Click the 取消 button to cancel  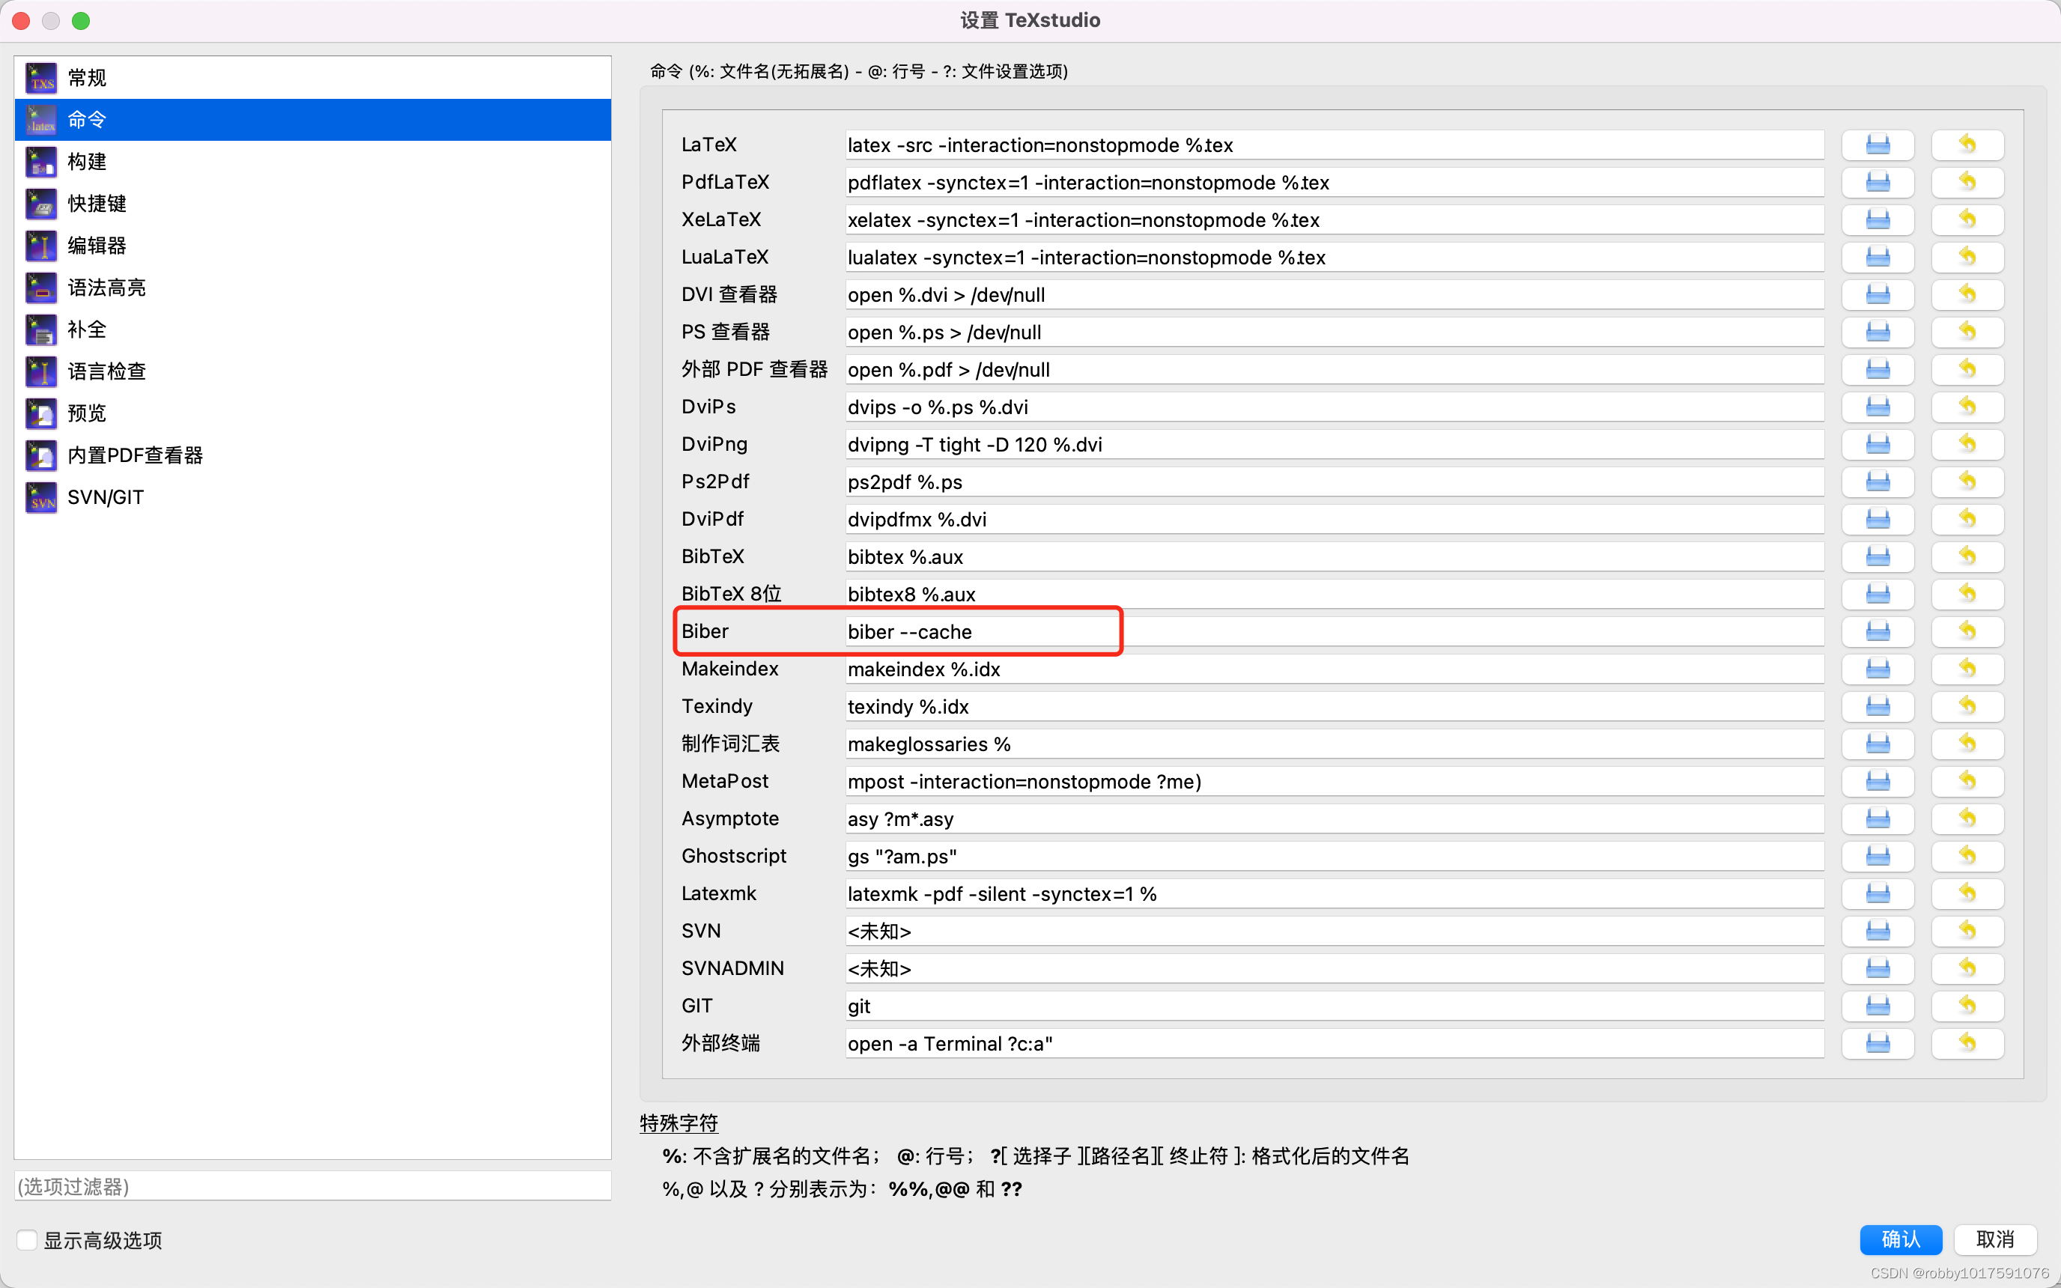pos(1997,1239)
